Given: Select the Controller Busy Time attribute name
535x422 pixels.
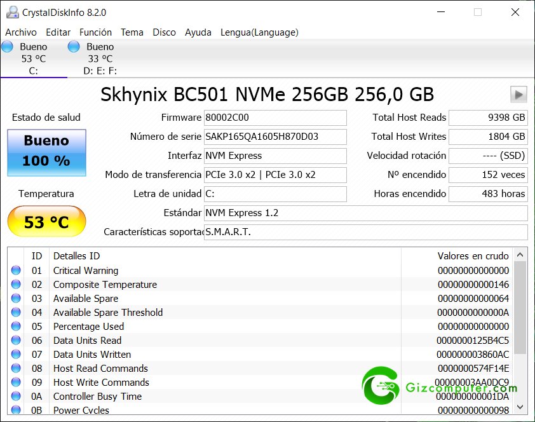Looking at the screenshot, I should click(x=98, y=397).
